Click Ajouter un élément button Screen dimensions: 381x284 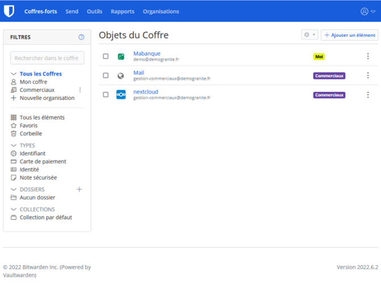(350, 35)
